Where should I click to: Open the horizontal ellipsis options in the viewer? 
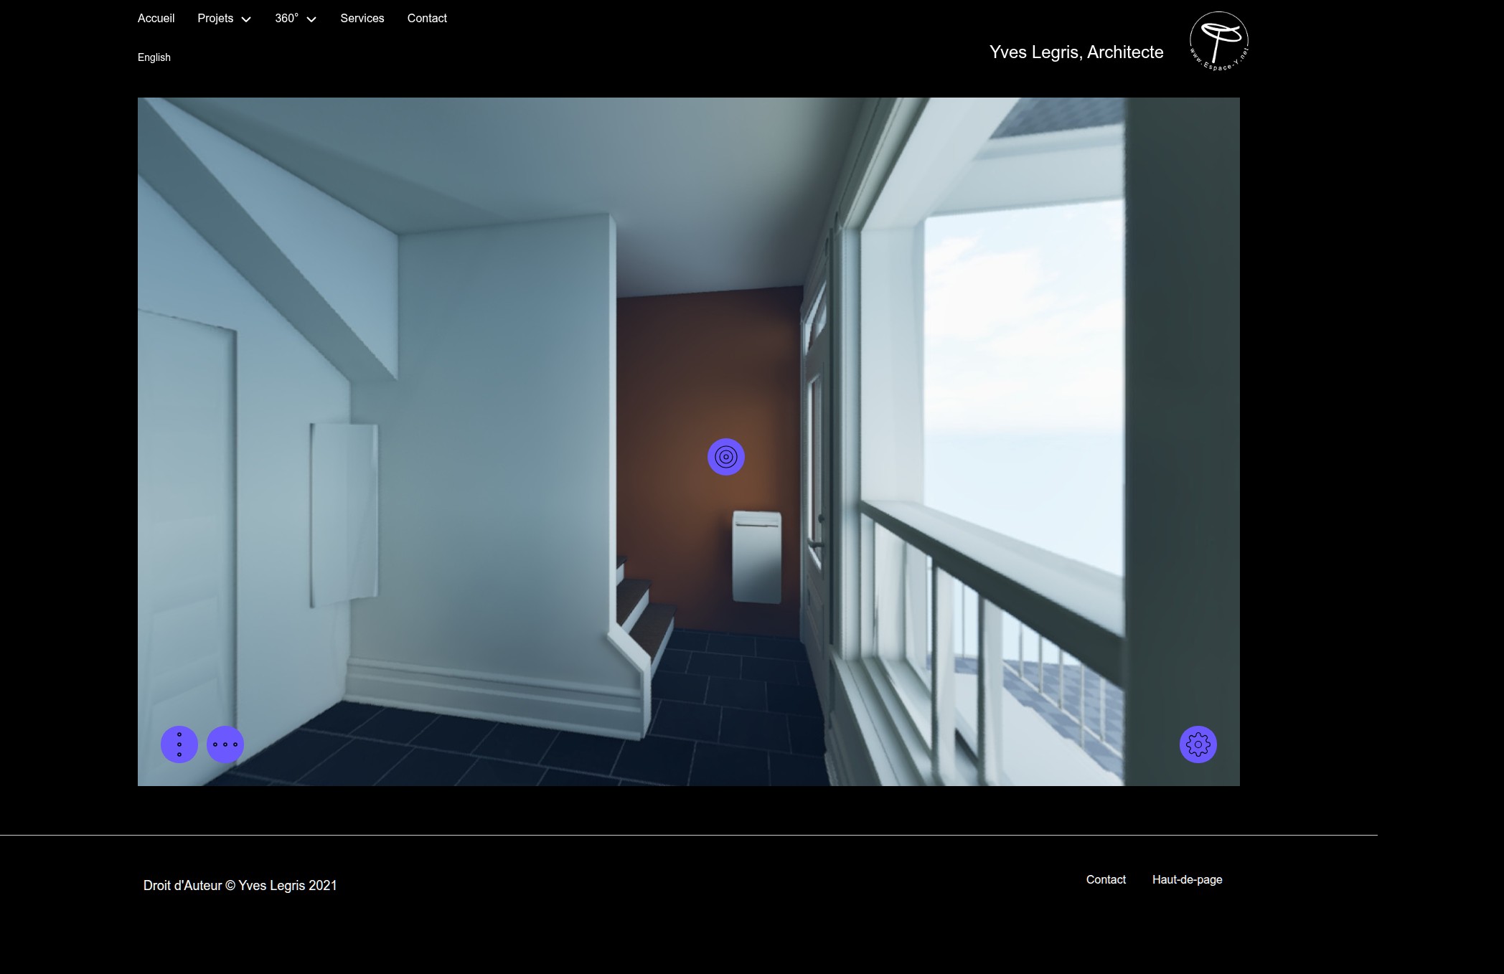[x=225, y=744]
